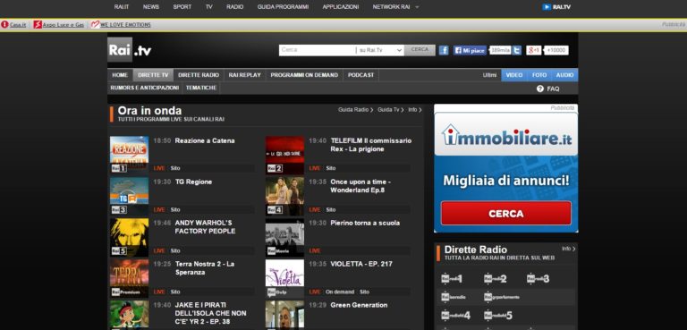Open Reazione a Catena title link

205,140
